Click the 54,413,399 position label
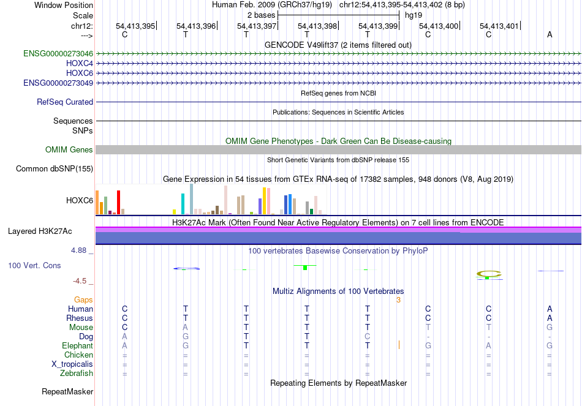Image resolution: width=582 pixels, height=406 pixels. (x=378, y=26)
